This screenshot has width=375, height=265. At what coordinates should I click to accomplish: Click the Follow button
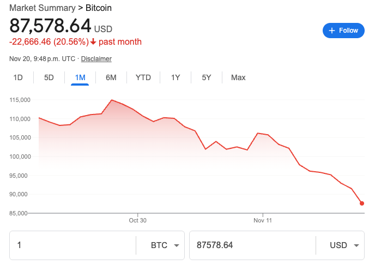tap(343, 31)
